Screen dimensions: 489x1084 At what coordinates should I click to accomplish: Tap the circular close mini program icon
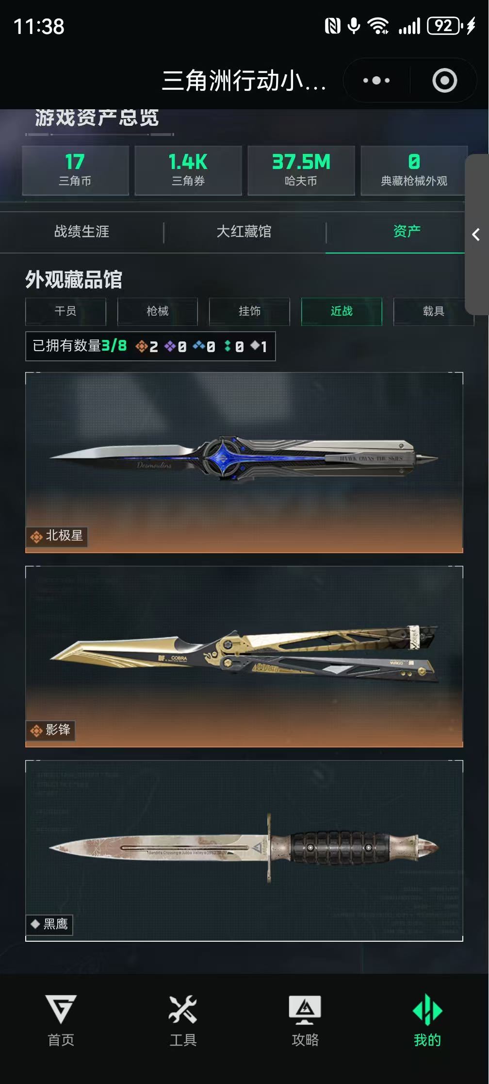click(x=444, y=81)
